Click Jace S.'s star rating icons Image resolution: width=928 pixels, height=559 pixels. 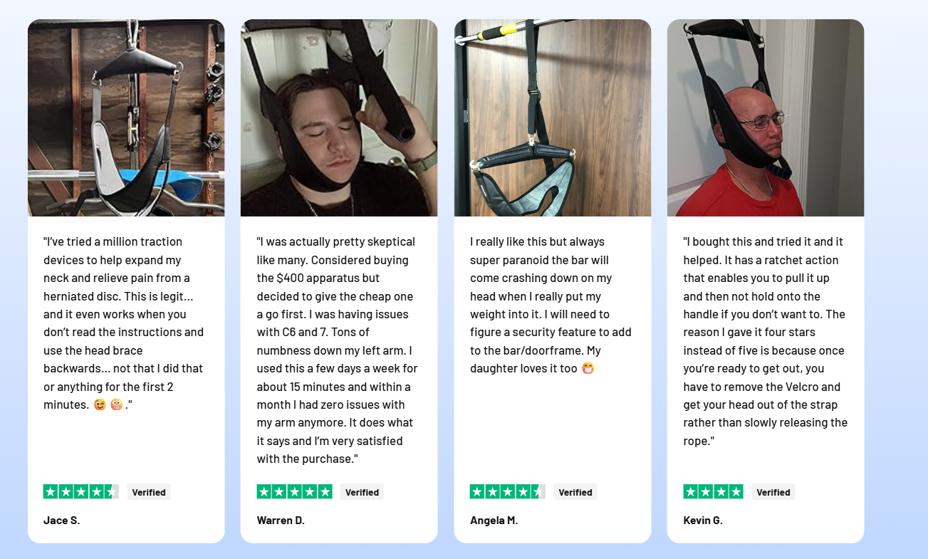tap(81, 491)
